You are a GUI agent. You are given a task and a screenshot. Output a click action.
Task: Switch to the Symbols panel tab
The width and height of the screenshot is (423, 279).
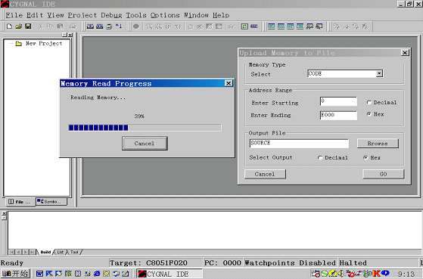click(51, 201)
